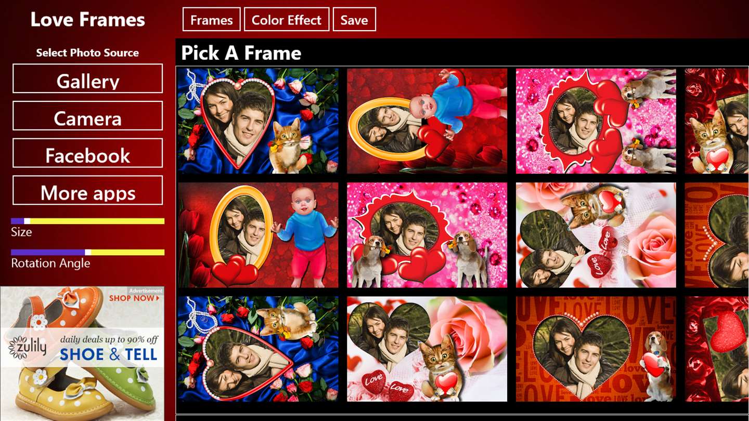This screenshot has height=421, width=749.
Task: Click the Rotation Angle slider
Action: click(x=87, y=252)
